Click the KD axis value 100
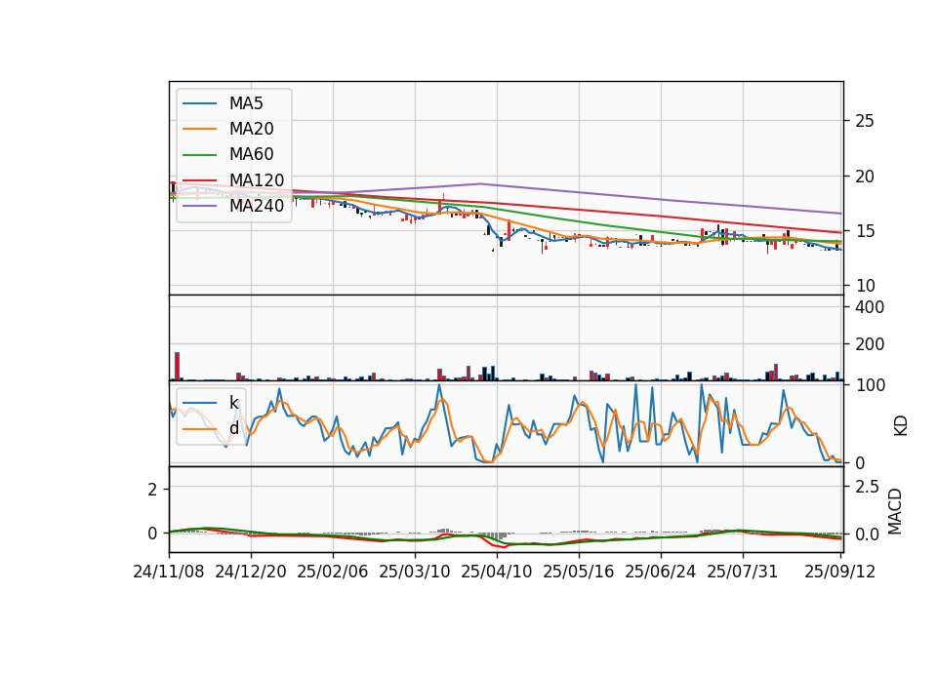The height and width of the screenshot is (673, 937). [870, 386]
